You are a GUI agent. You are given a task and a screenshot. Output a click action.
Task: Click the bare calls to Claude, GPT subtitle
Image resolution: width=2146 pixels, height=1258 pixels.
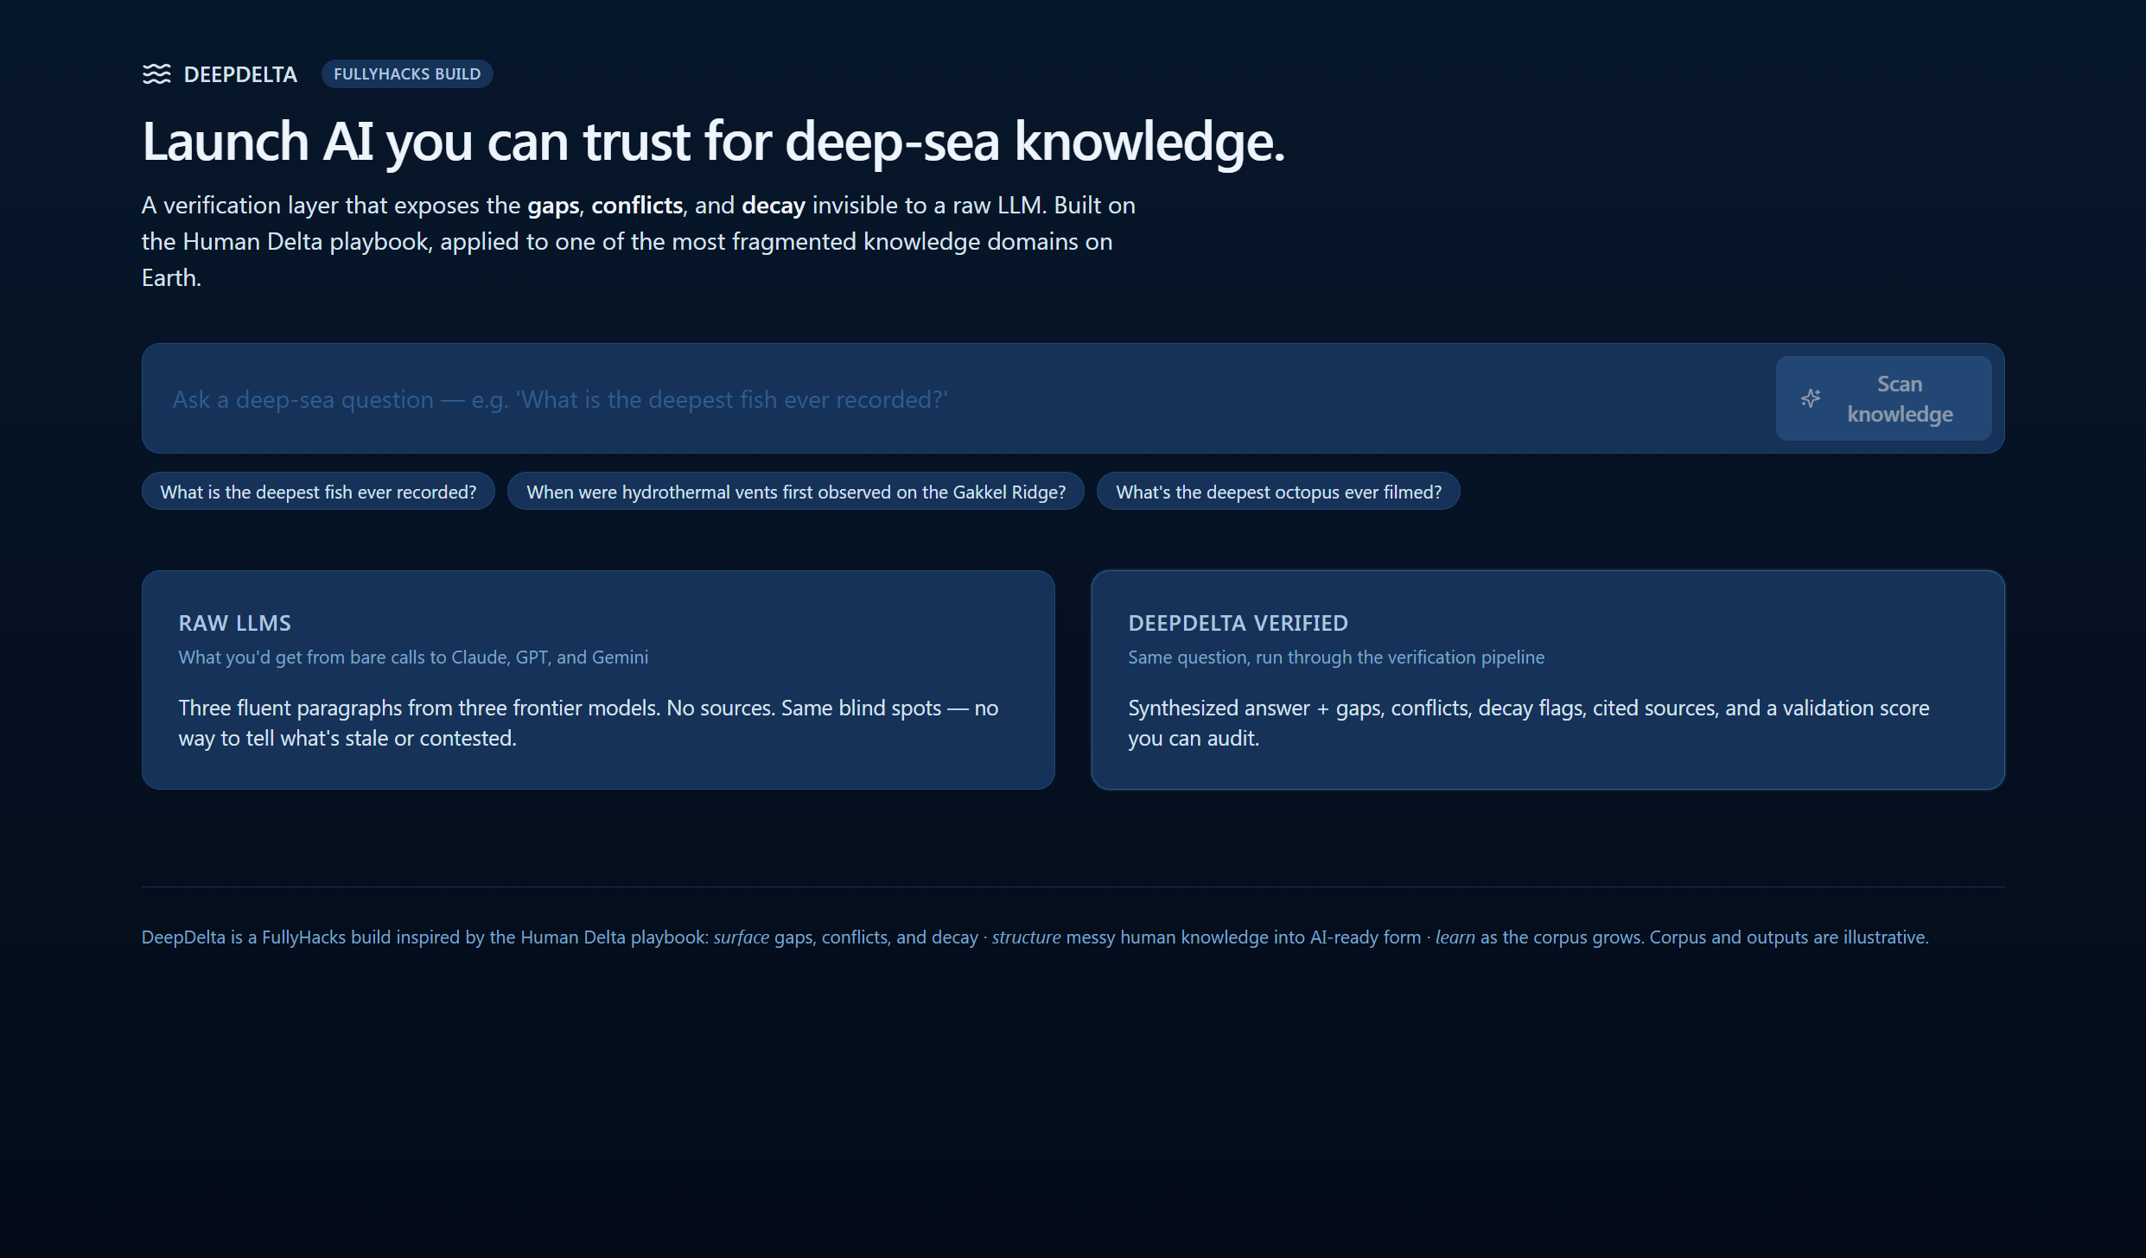[413, 658]
